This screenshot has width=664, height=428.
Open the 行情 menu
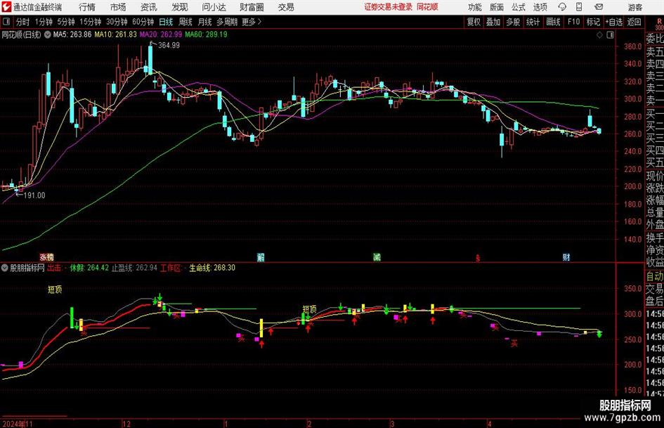87,7
